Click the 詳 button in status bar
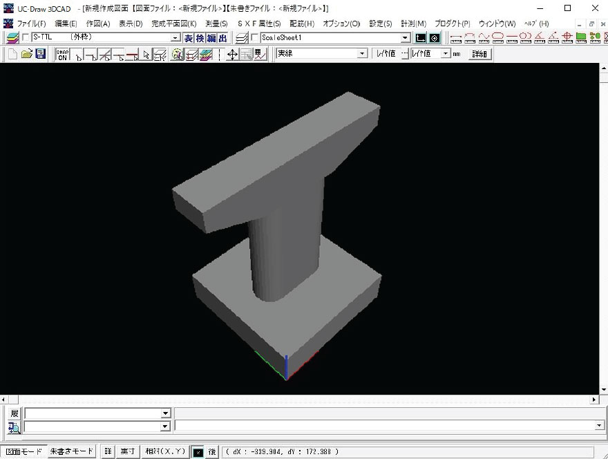The width and height of the screenshot is (608, 459). pos(108,451)
